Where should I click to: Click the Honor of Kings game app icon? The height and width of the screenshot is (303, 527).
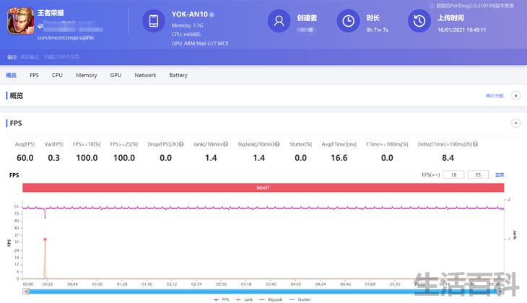(x=21, y=21)
